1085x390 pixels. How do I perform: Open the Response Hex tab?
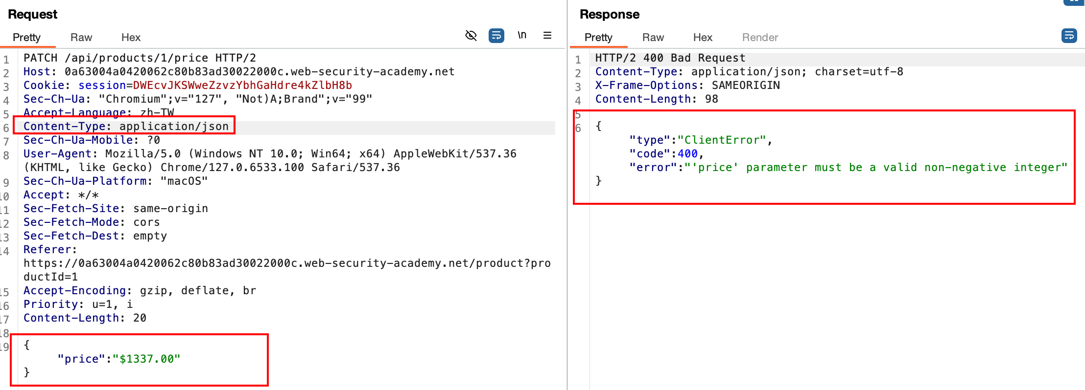tap(703, 38)
